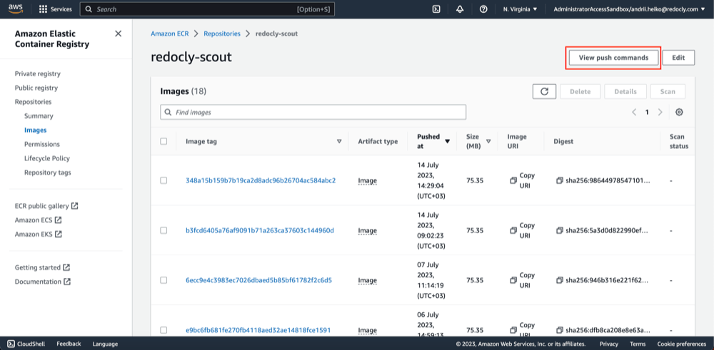Sort by Image tag column arrow
714x350 pixels.
338,141
